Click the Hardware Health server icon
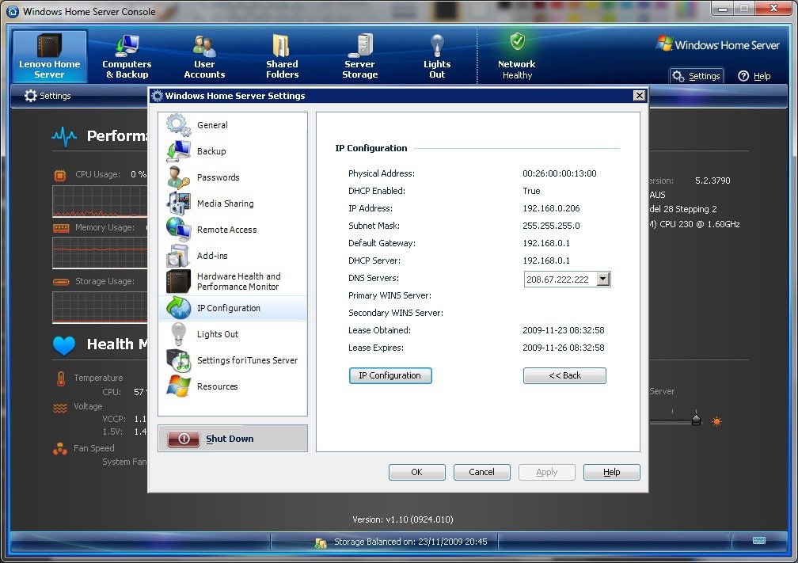Screen dimensions: 798x563 click(178, 282)
